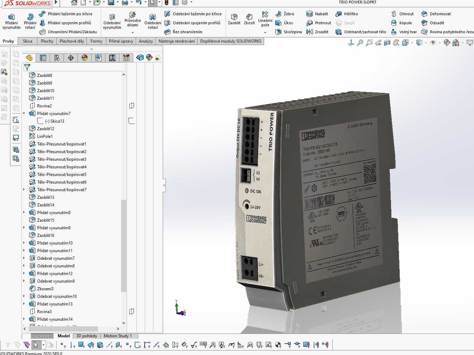Open the ConfigurationManager tab icon
The image size is (474, 355).
coord(57,58)
